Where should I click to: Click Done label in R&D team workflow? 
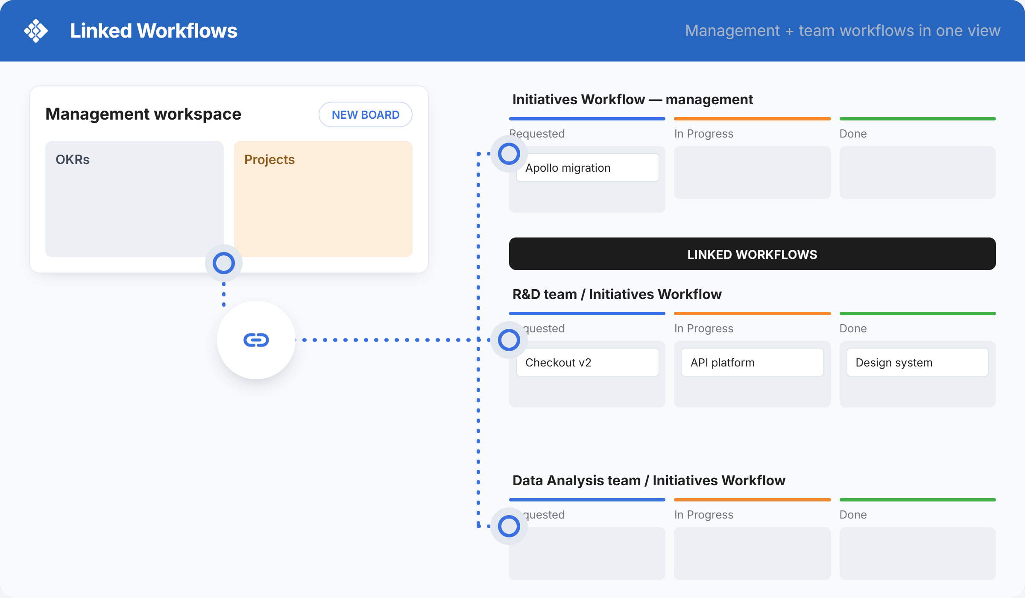coord(853,328)
